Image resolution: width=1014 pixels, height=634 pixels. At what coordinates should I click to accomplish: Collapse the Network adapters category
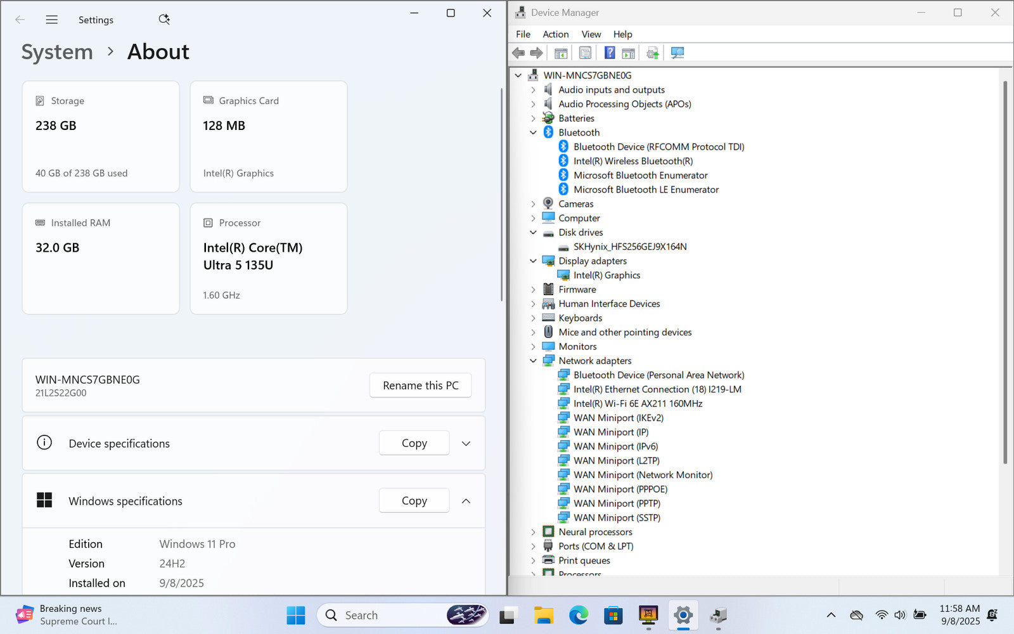(533, 361)
